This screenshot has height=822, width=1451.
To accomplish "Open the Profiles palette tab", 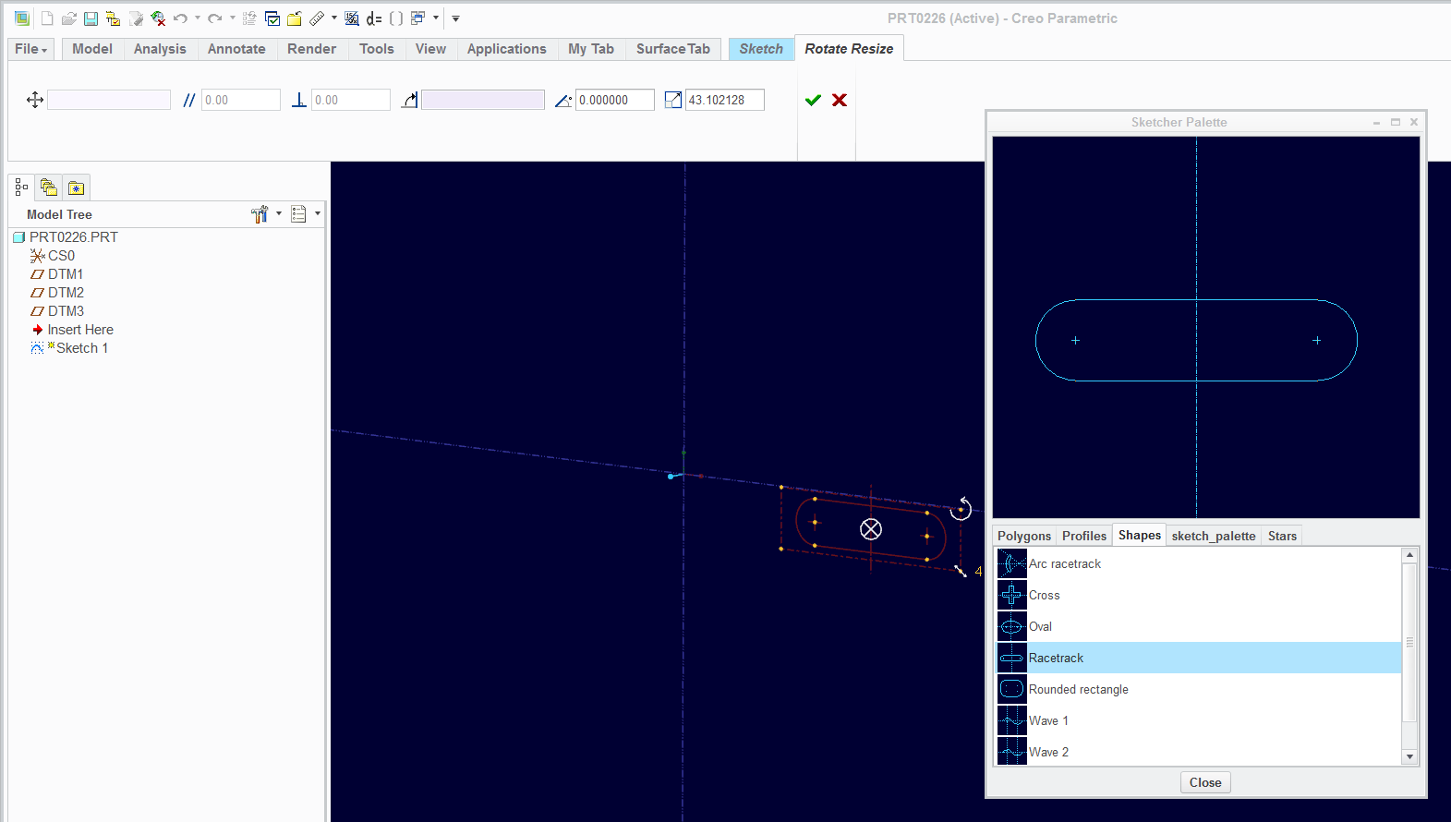I will (1084, 536).
